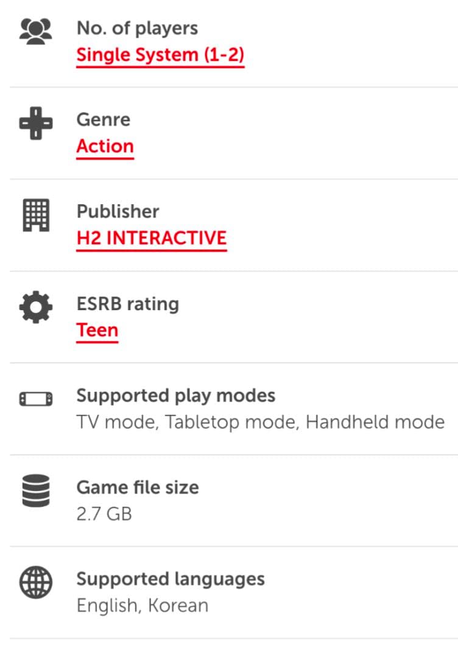This screenshot has height=658, width=458.
Task: Click the ESRB rating gear icon
Action: pyautogui.click(x=36, y=308)
